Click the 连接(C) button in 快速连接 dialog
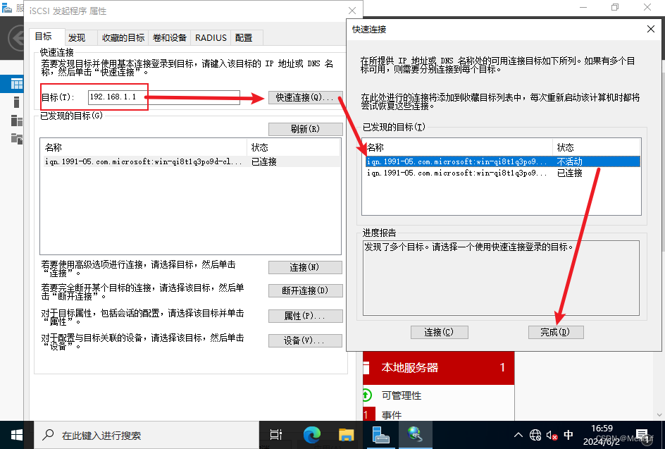Image resolution: width=665 pixels, height=449 pixels. [x=440, y=332]
